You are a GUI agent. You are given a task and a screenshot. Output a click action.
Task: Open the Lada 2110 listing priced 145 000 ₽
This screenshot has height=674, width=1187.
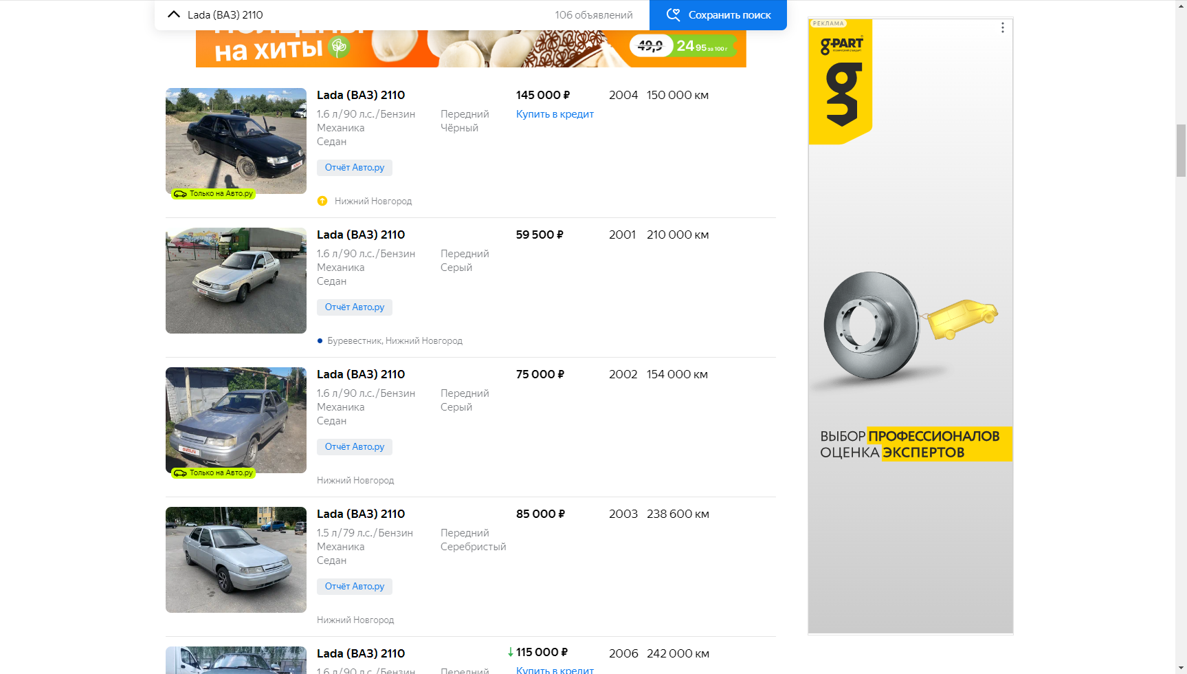coord(361,95)
